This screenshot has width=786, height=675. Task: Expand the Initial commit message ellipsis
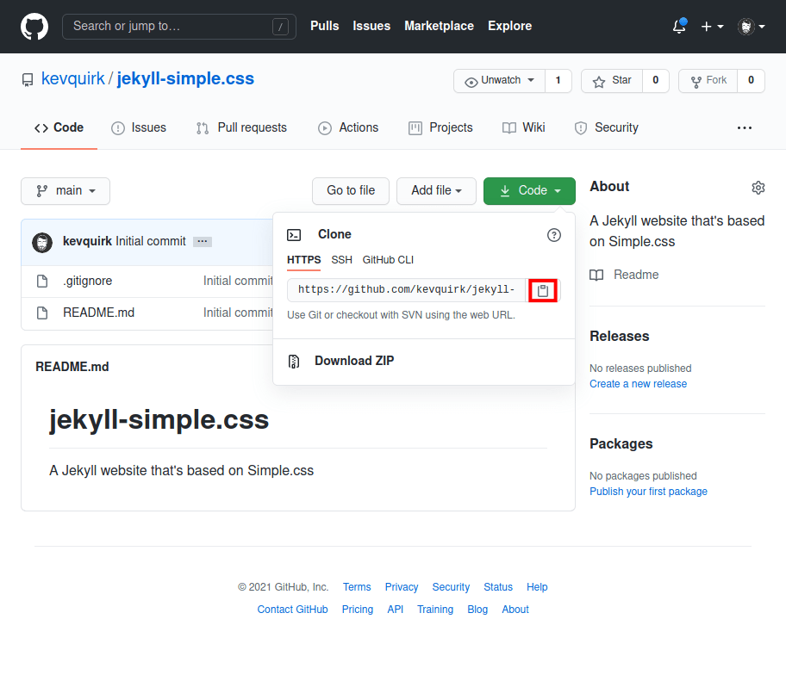pos(202,241)
